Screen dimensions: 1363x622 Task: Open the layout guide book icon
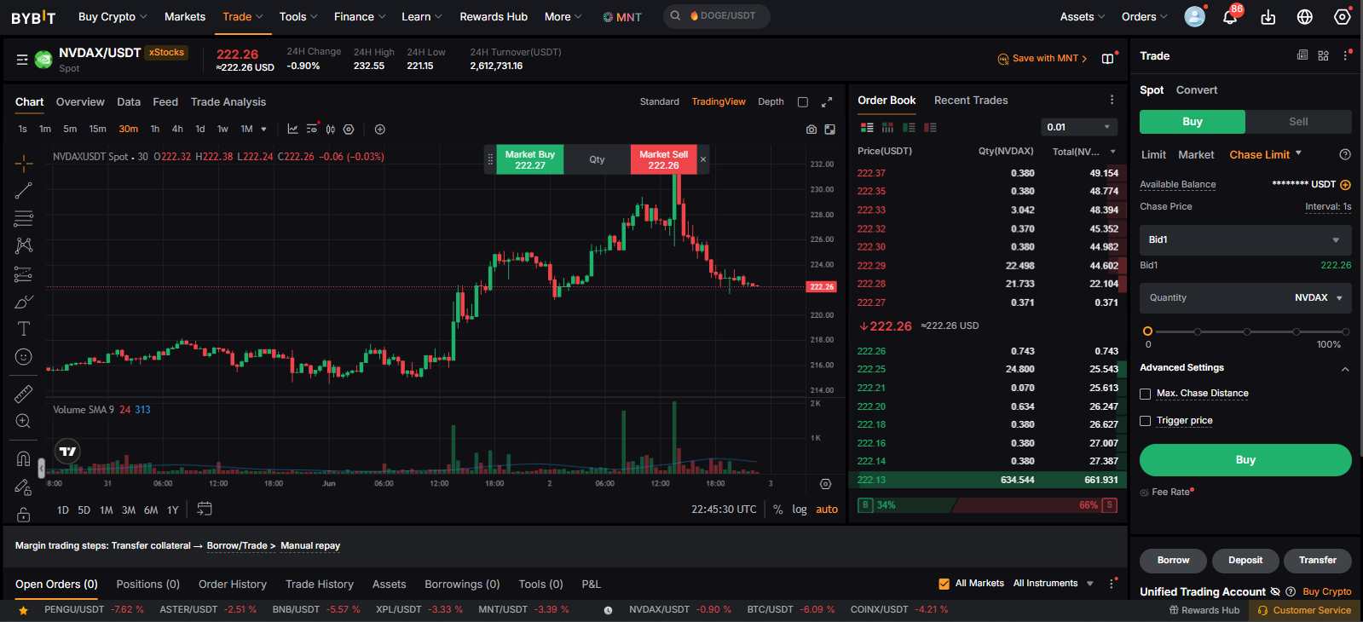click(x=1107, y=59)
